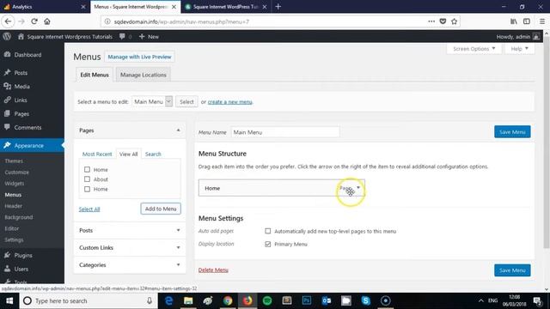Open a new browser tab with plus
This screenshot has height=309, width=550.
pos(278,7)
